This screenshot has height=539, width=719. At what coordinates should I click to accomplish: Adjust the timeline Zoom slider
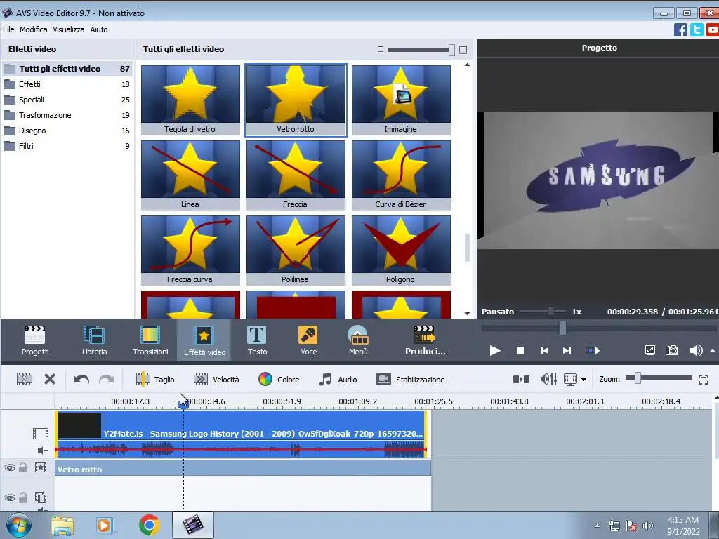click(x=638, y=378)
